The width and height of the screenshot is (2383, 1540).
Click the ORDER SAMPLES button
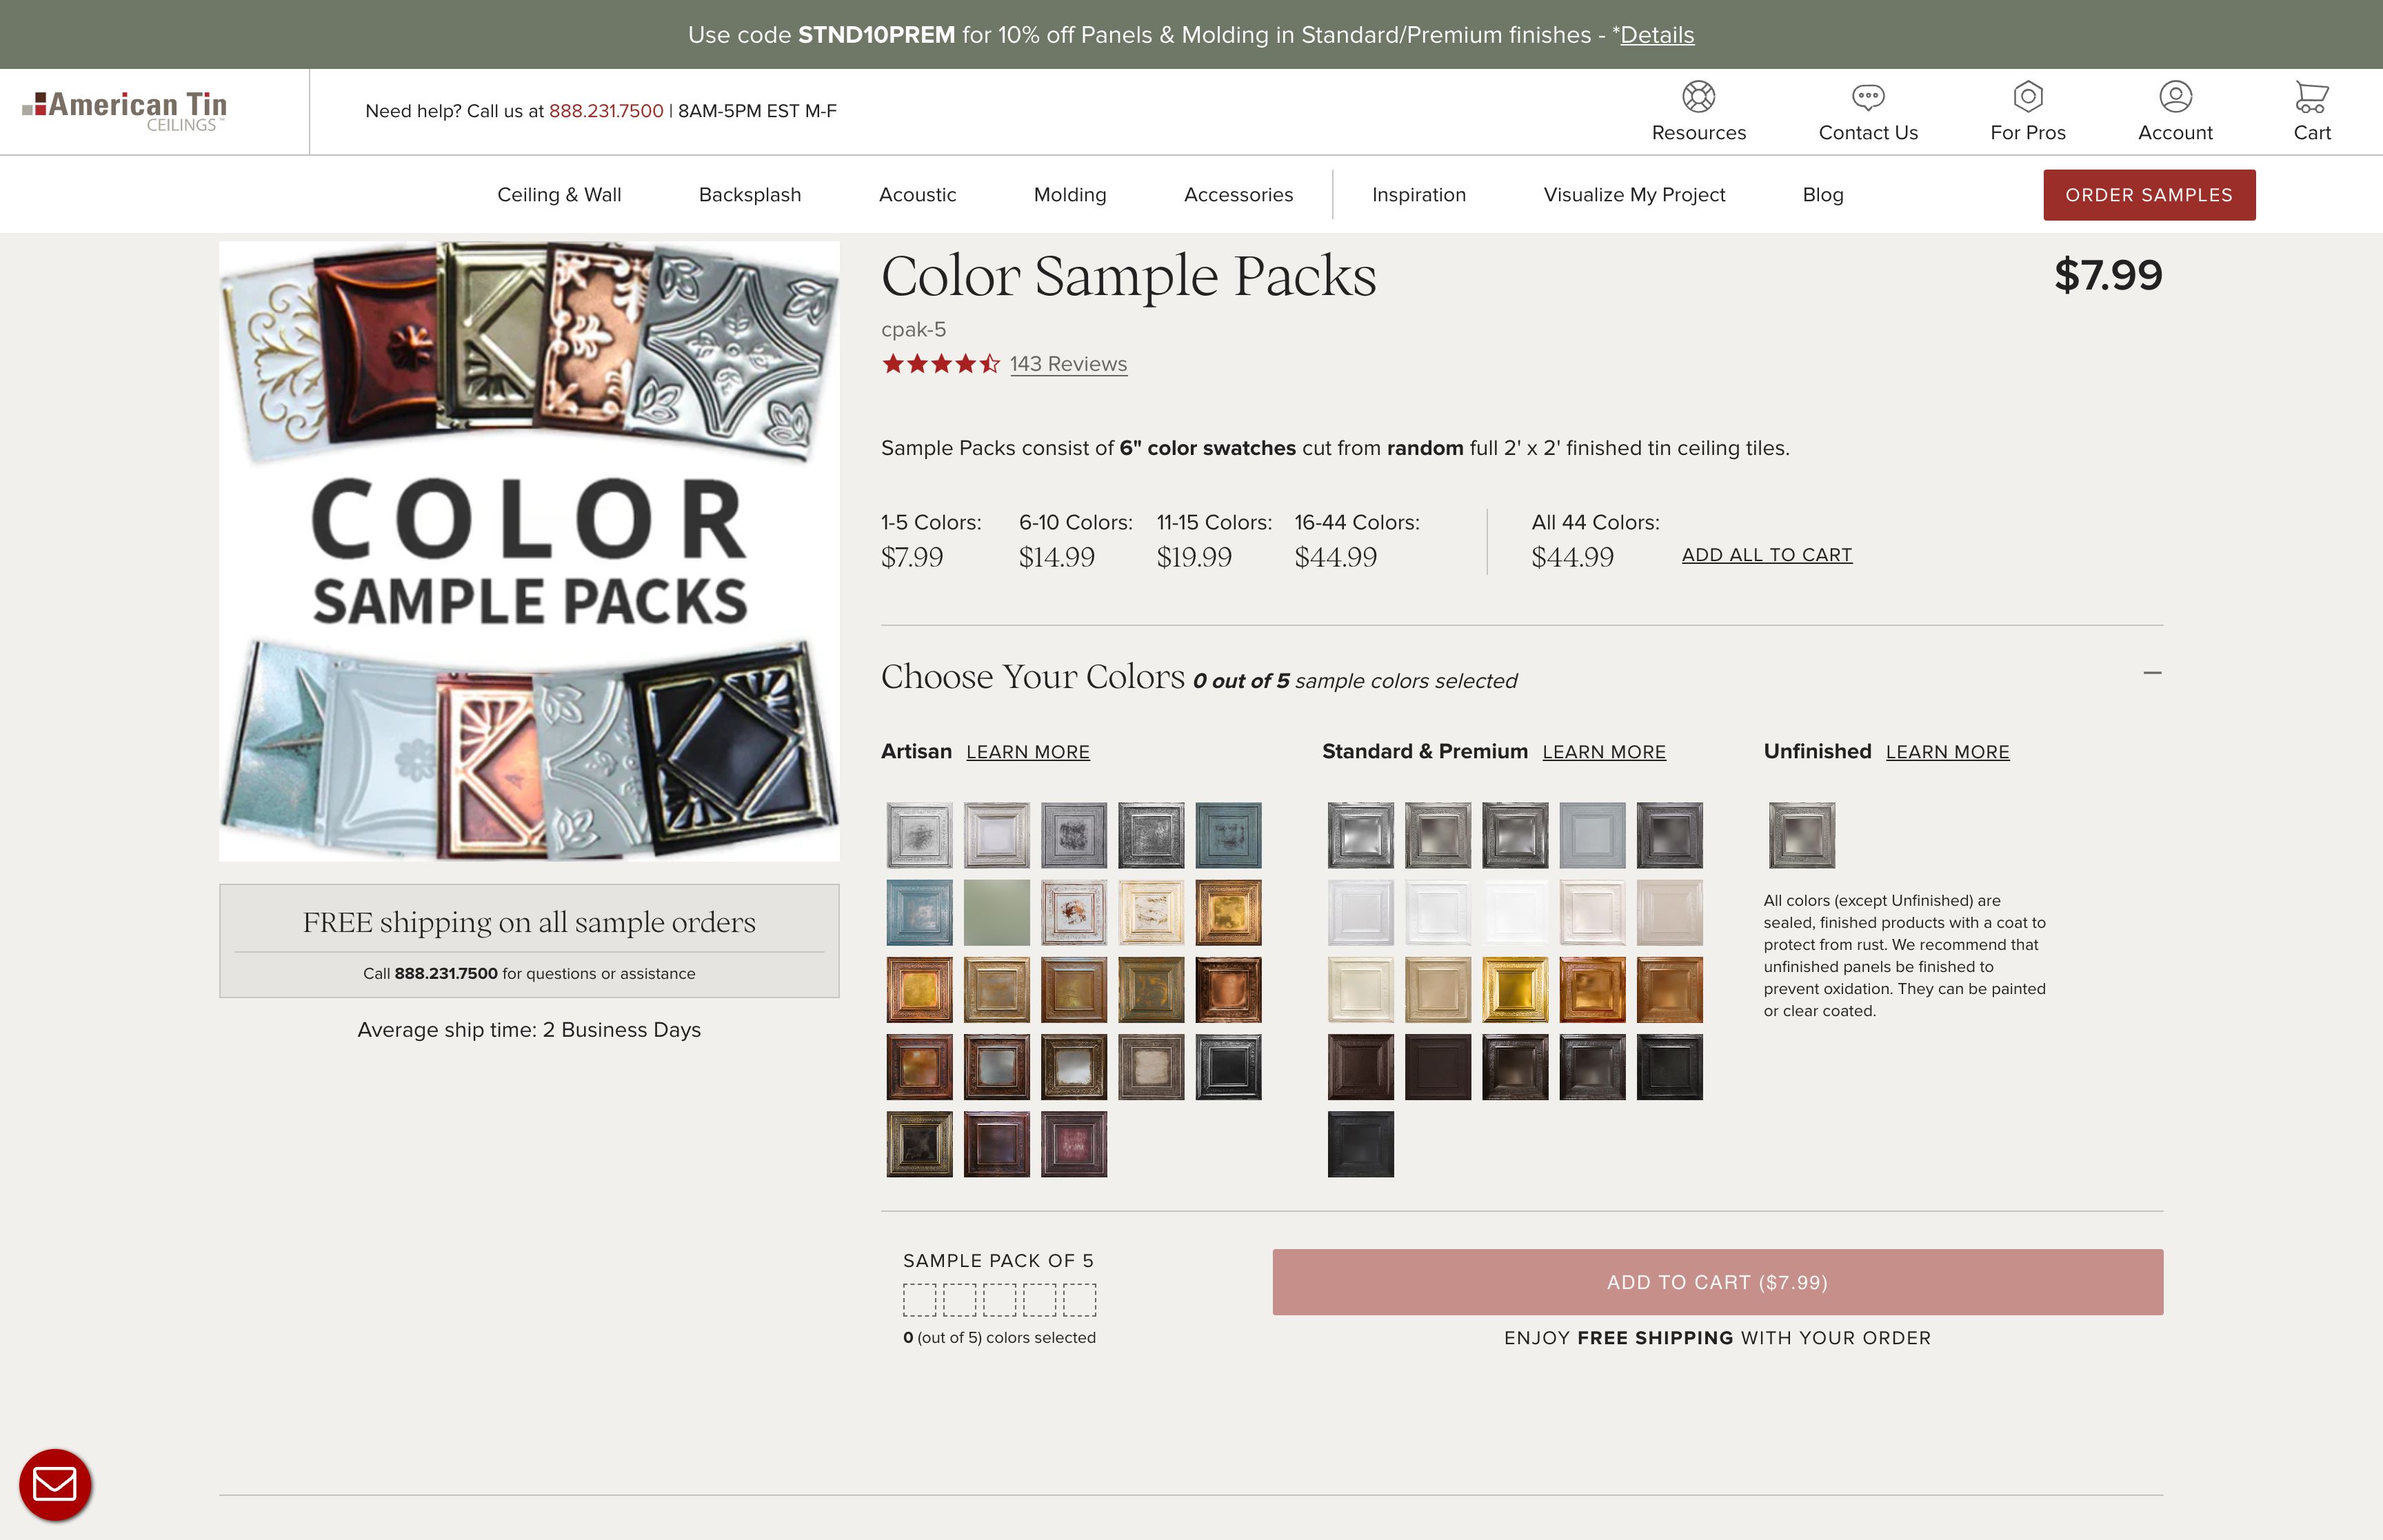coord(2148,195)
